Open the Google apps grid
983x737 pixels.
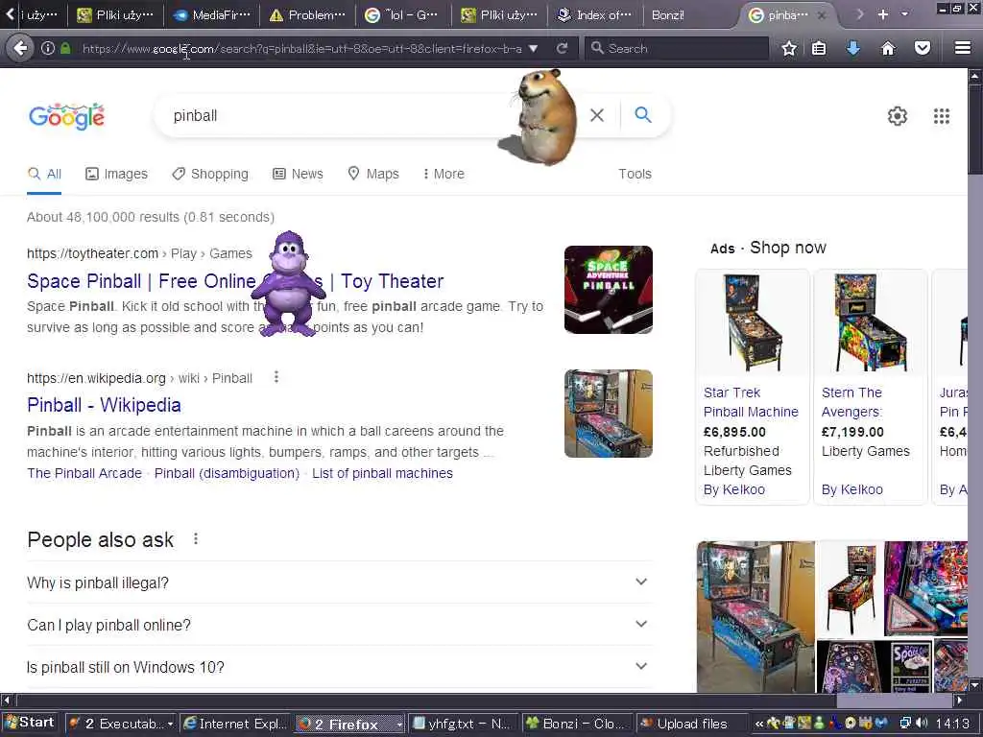point(941,116)
